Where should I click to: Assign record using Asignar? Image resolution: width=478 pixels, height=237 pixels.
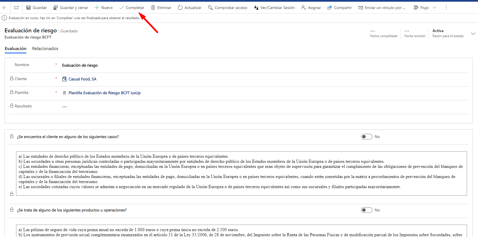click(311, 8)
